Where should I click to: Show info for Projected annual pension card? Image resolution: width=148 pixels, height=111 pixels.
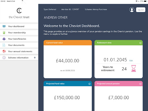coord(140,84)
